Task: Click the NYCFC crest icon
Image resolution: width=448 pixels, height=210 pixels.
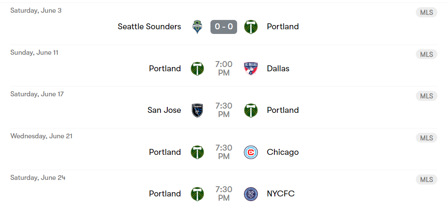Action: [x=251, y=194]
